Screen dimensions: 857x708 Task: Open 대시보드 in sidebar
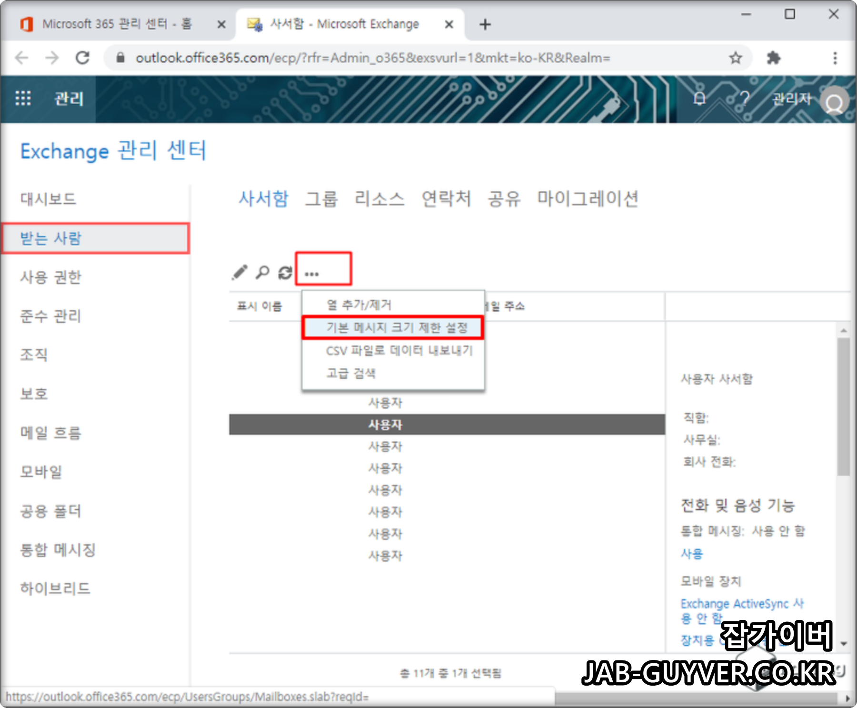click(48, 198)
